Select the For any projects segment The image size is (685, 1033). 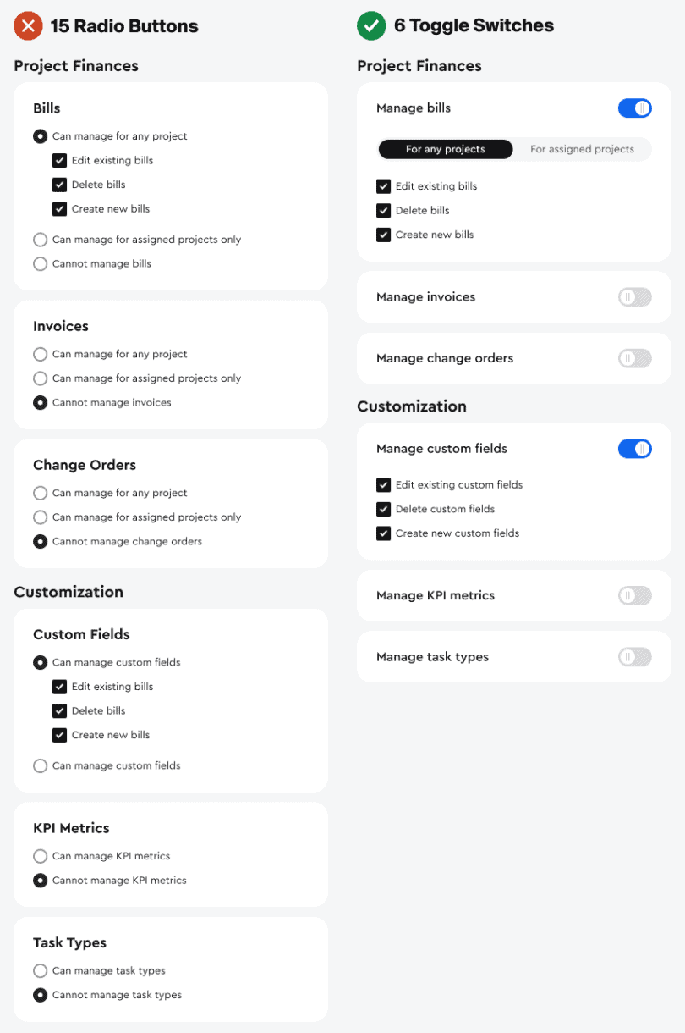point(445,150)
